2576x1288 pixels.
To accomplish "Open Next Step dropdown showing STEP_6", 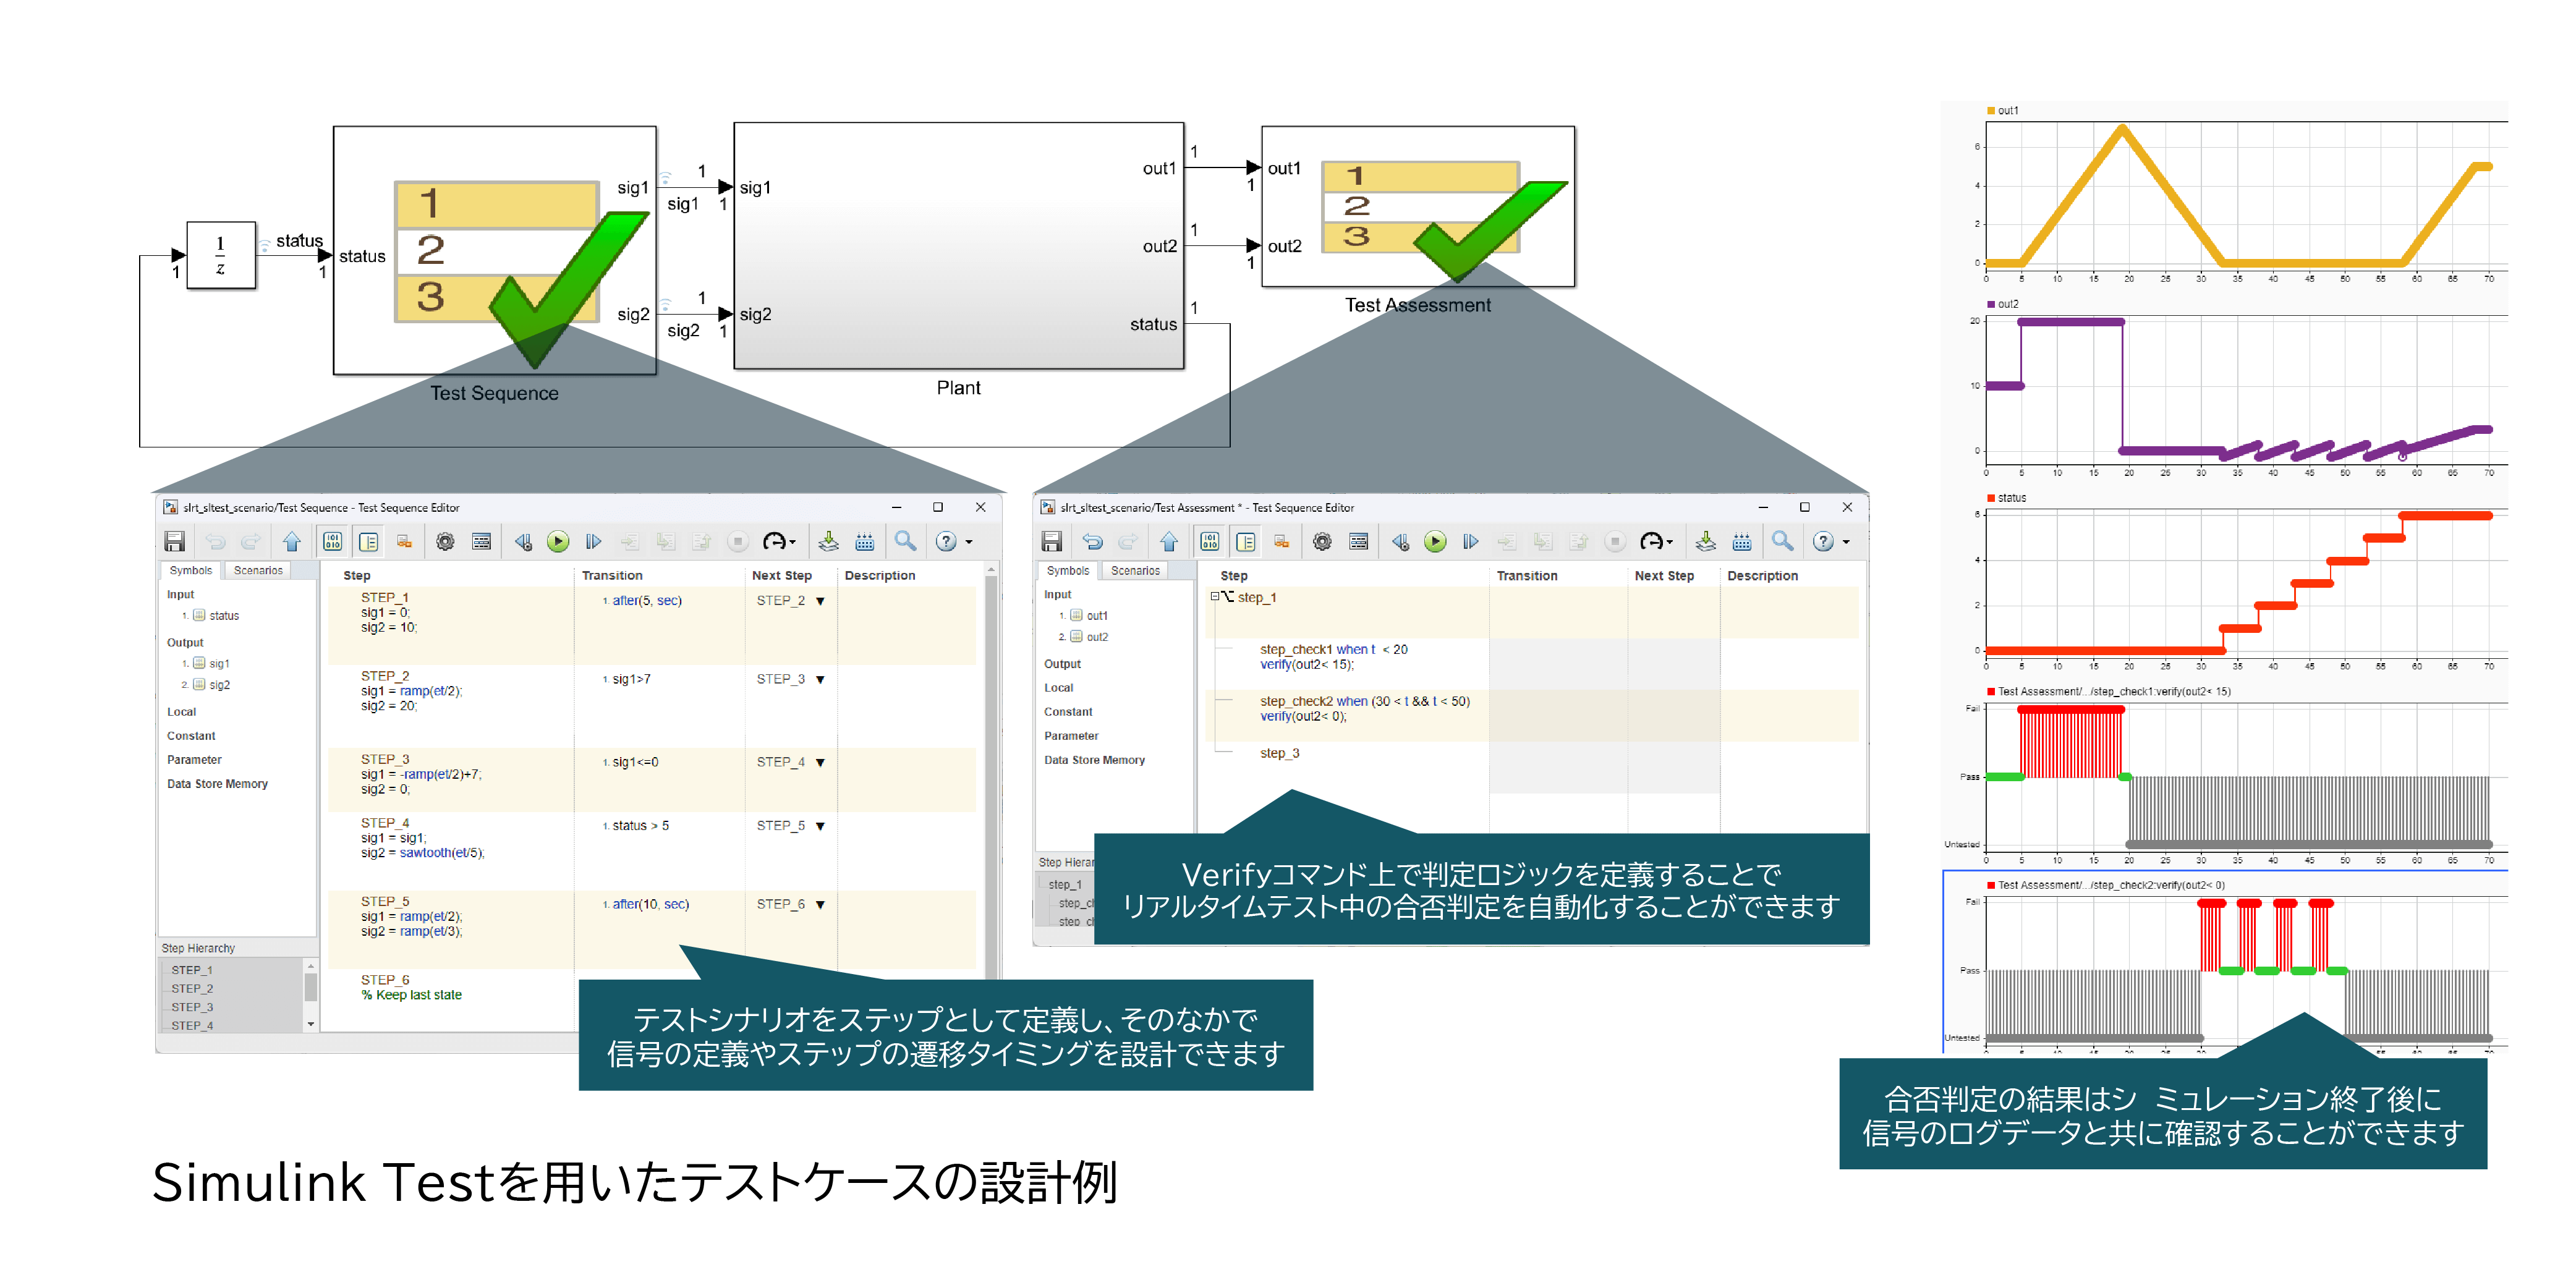I will tap(820, 904).
